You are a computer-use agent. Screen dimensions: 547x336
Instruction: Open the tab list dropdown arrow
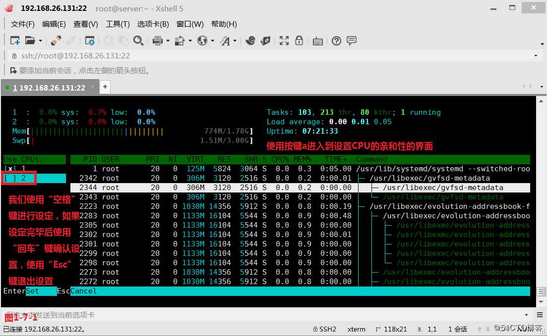pyautogui.click(x=542, y=86)
